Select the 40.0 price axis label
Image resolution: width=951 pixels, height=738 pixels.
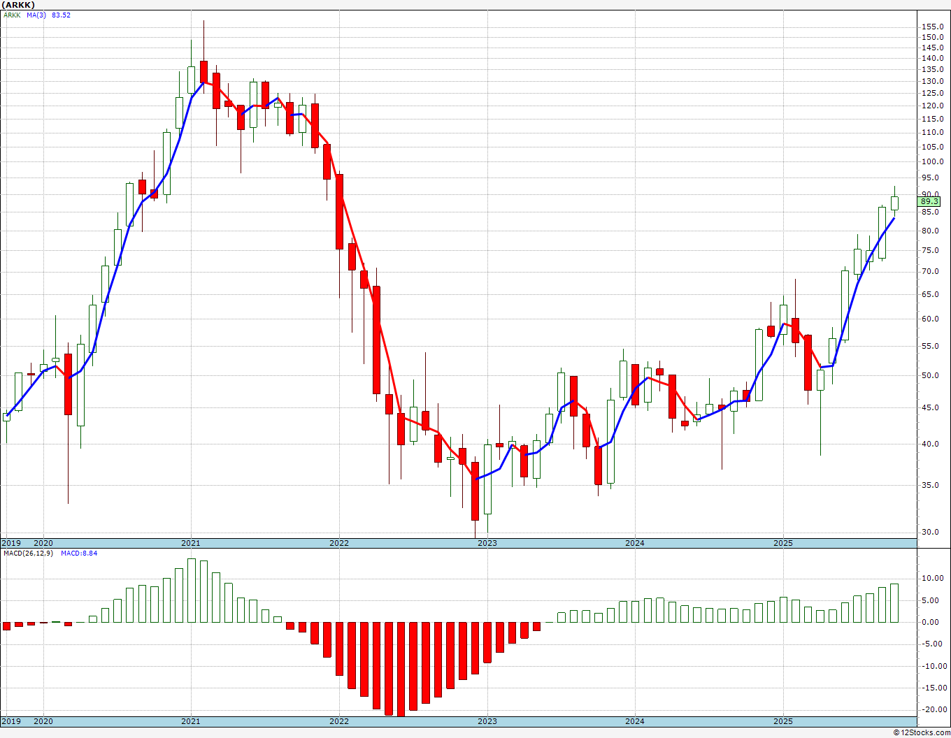[x=931, y=444]
